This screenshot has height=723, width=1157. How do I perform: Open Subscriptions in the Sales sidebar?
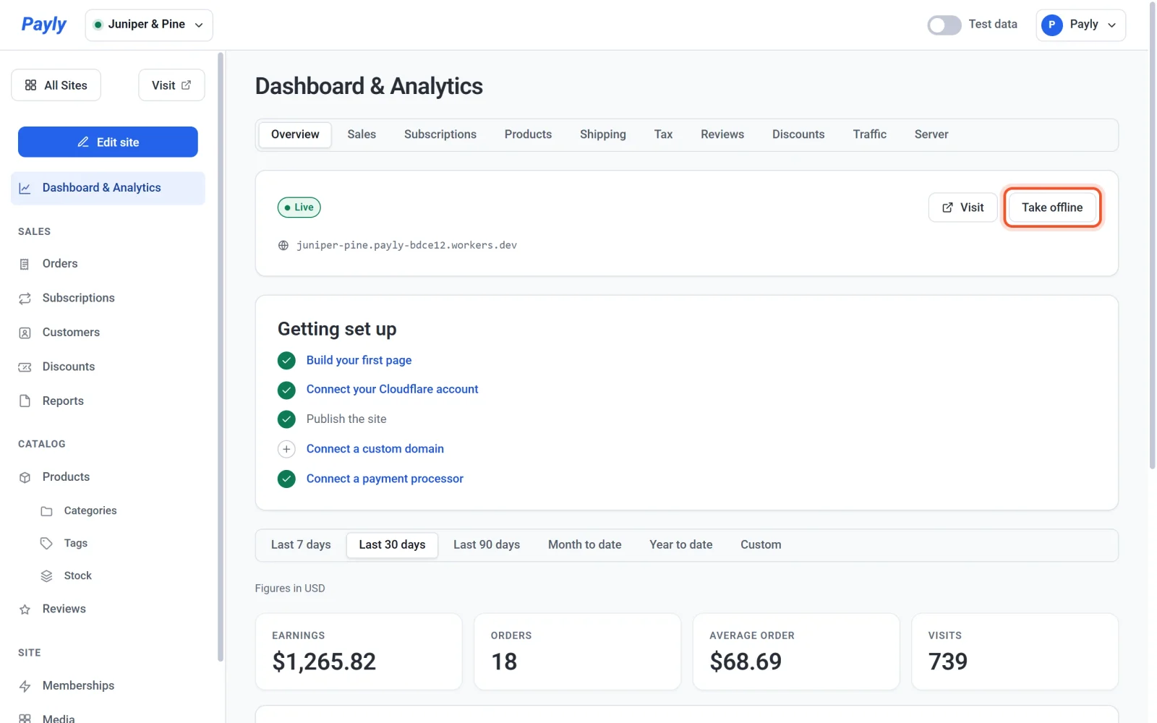tap(78, 298)
